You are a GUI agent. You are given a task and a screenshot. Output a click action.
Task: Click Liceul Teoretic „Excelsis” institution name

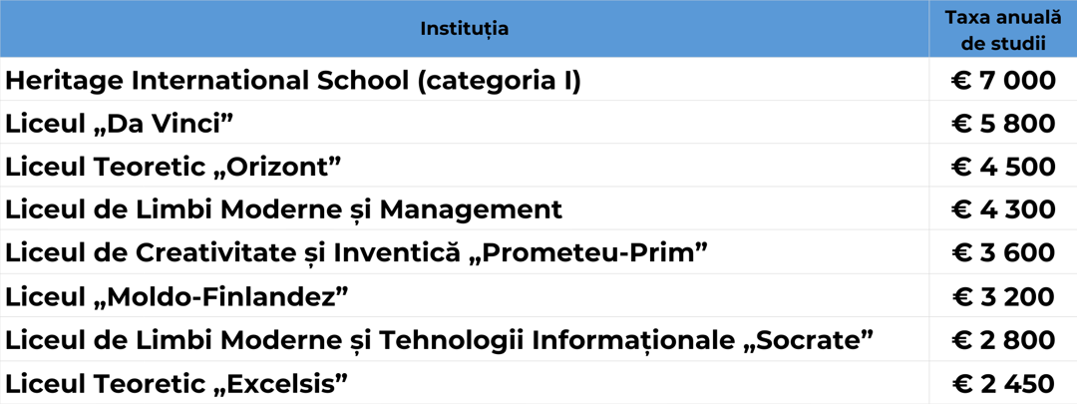point(167,382)
